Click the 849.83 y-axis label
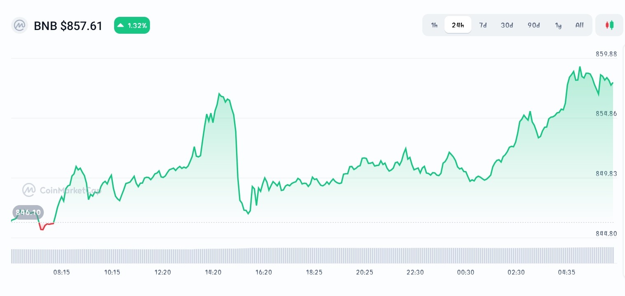Screen dimensions: 625x296 point(606,173)
